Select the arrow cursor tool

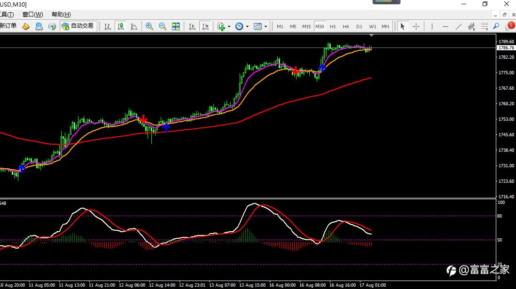402,26
